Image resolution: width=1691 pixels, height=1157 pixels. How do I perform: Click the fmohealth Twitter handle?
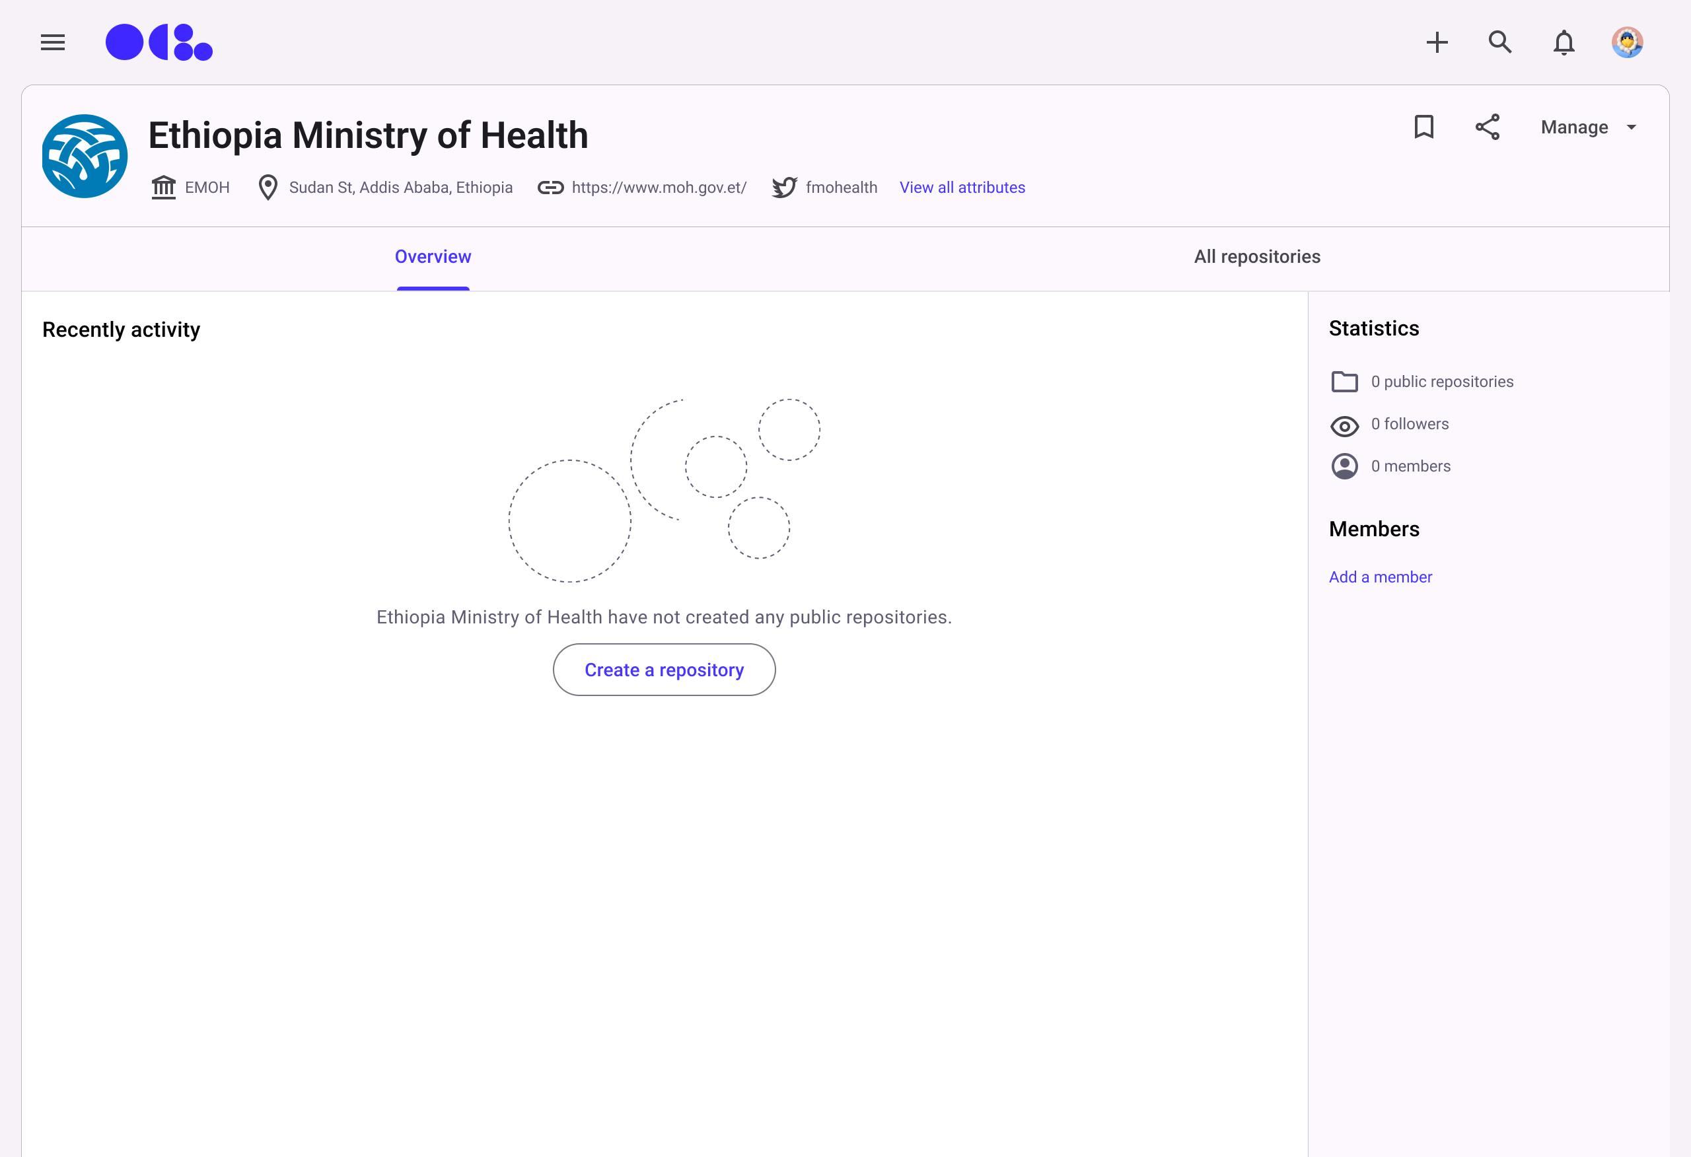coord(841,187)
